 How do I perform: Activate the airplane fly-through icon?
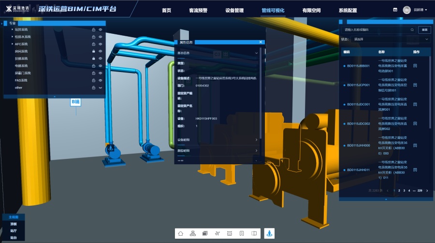pyautogui.click(x=217, y=233)
